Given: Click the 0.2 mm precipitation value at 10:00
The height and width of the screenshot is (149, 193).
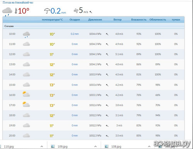Looking at the screenshot, I should 74,34.
